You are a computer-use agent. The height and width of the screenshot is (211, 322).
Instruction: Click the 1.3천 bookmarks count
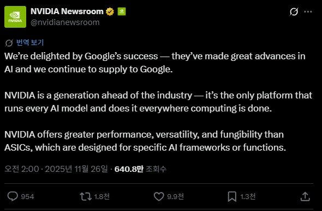(x=248, y=196)
